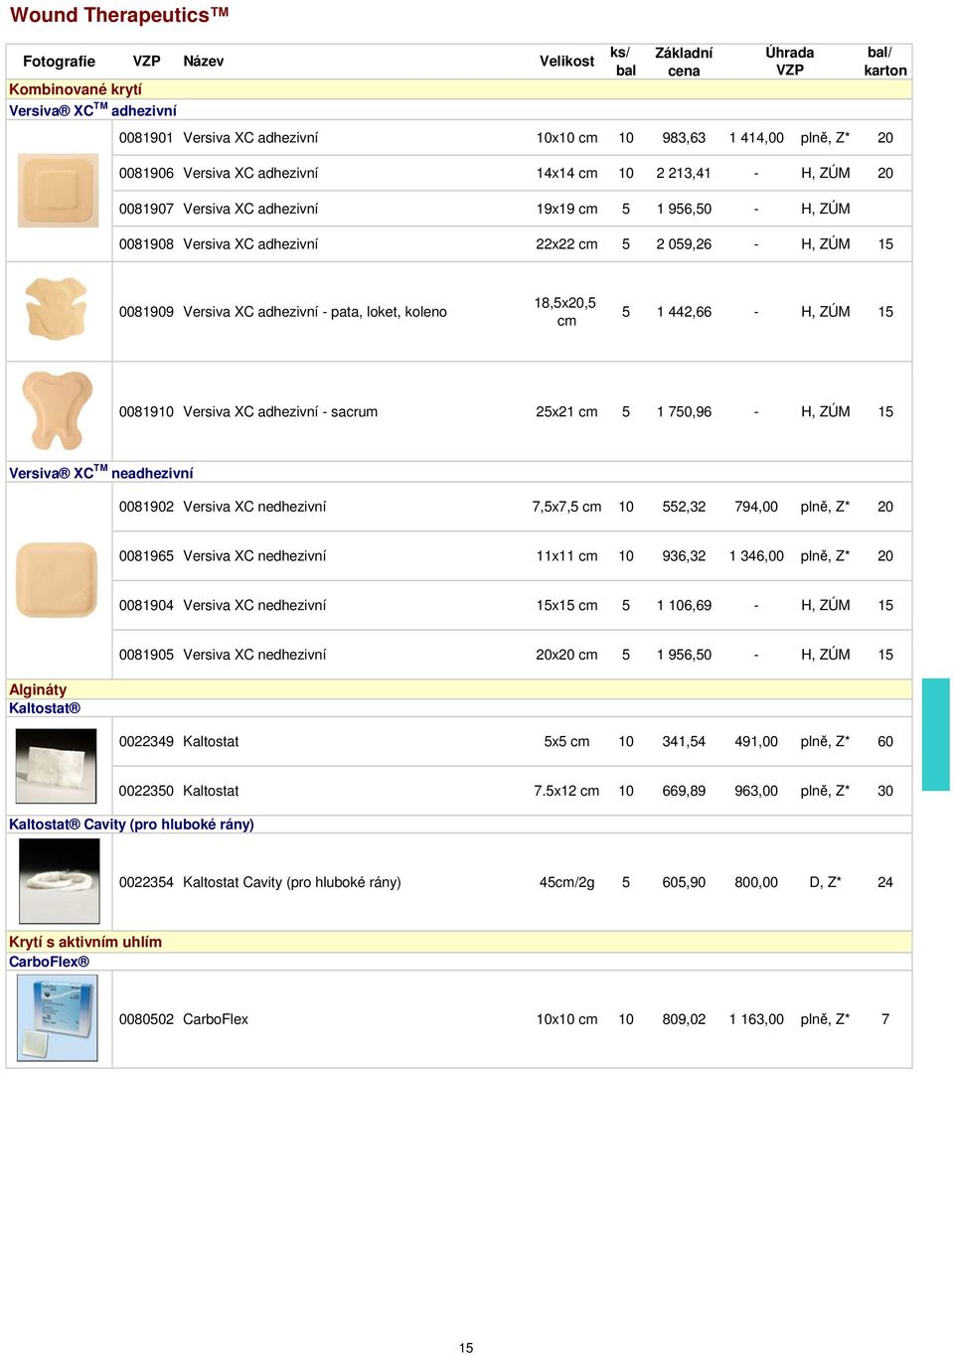Click the reimbursement '1 346,00'

click(x=756, y=556)
